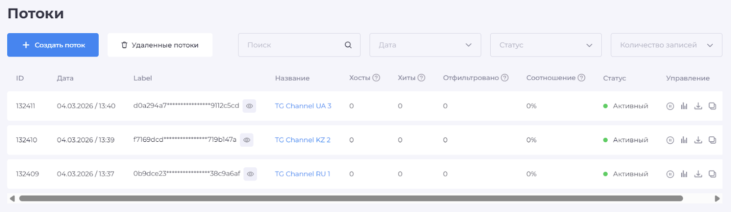Show help tooltip for Хосты column

[x=376, y=78]
